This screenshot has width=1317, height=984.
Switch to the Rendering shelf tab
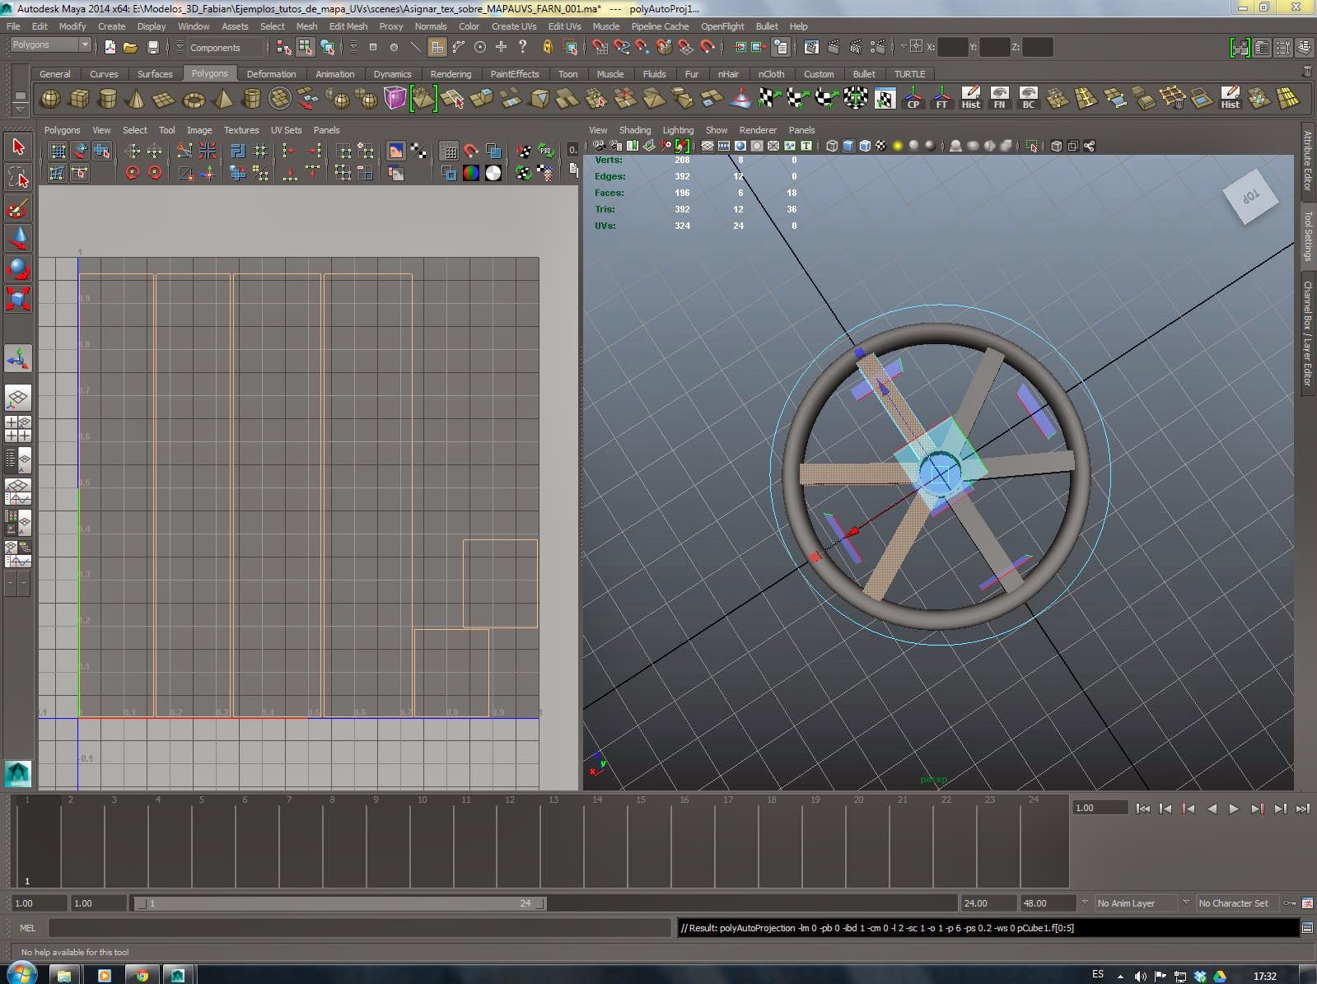coord(451,73)
